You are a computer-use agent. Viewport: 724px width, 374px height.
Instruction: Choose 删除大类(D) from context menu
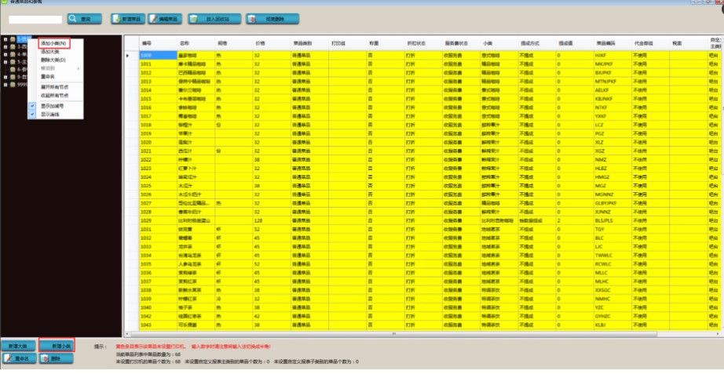(x=53, y=60)
